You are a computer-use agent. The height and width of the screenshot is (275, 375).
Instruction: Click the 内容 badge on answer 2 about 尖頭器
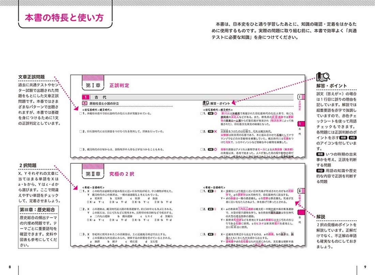(x=210, y=132)
